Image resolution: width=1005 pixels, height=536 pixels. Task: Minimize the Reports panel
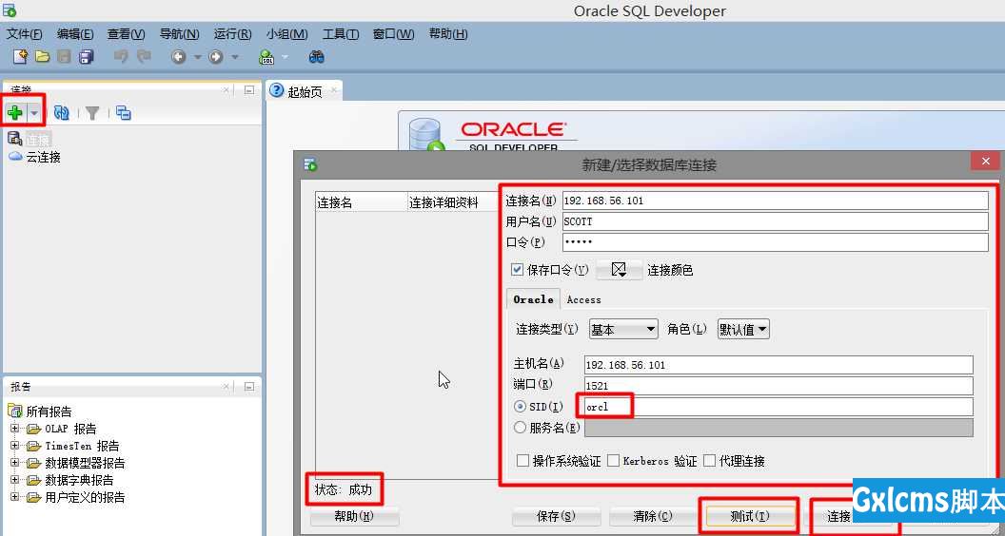(249, 386)
